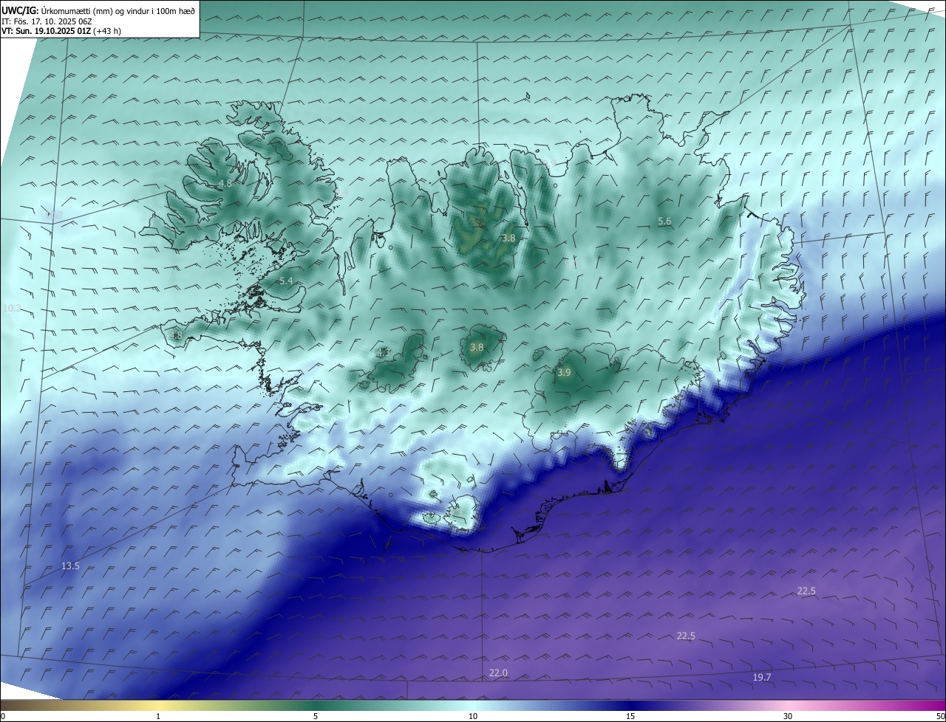Screen dimensions: 946x722
Task: Click the 5.6 precipitation value label
Action: pos(664,221)
